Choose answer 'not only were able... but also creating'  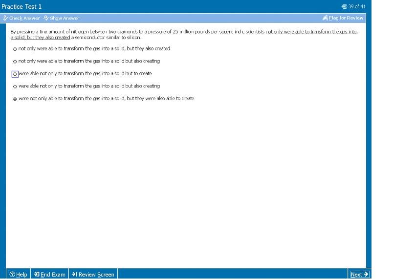click(x=15, y=62)
